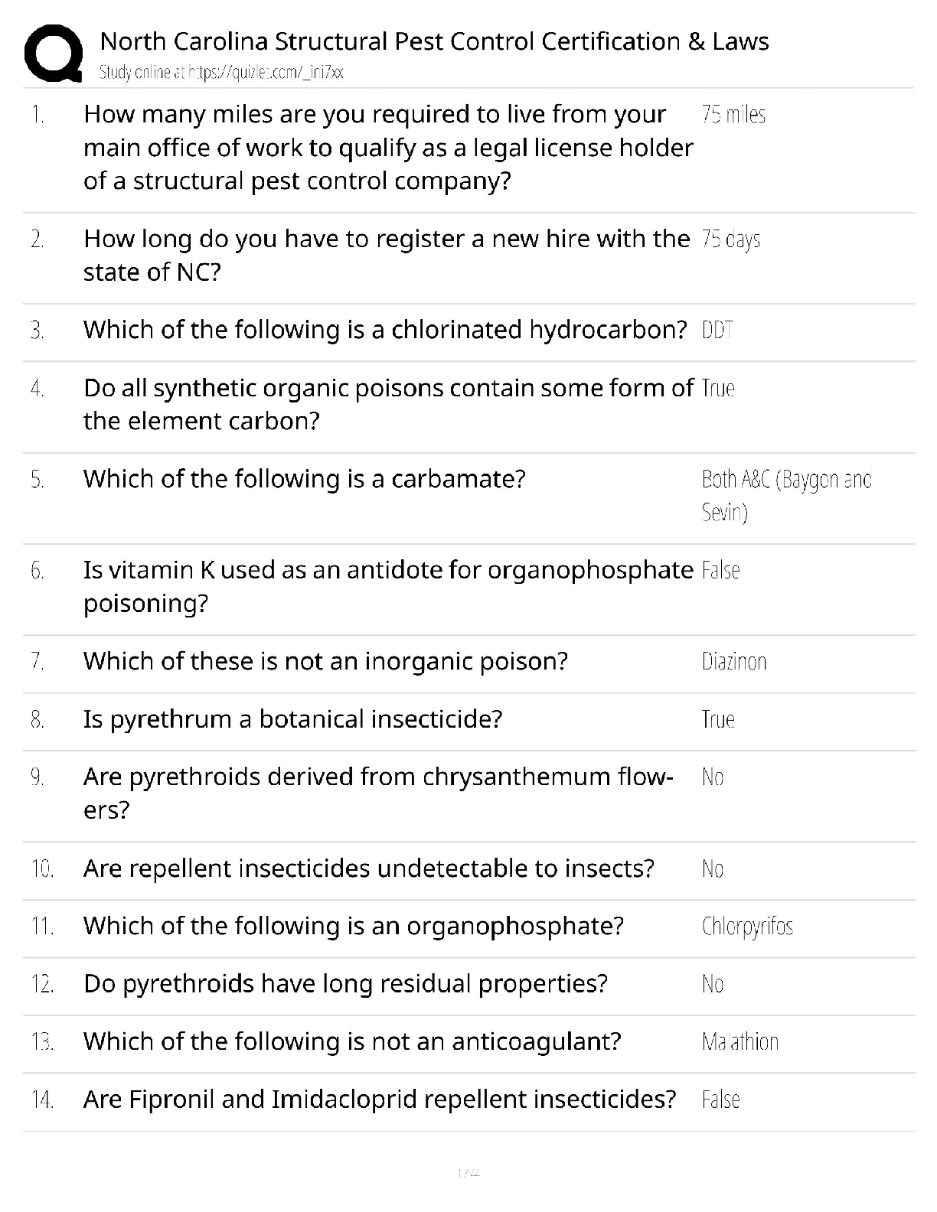Click the "DDT" answer text
Screen dimensions: 937x1212
717,331
